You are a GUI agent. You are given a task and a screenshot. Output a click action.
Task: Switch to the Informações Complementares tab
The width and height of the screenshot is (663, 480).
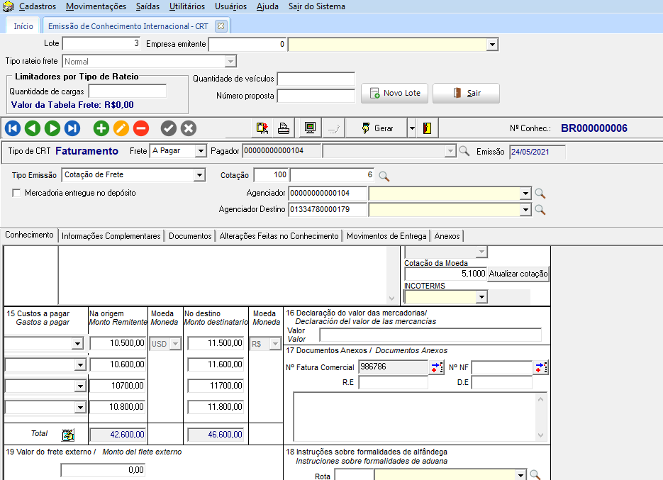tap(111, 236)
